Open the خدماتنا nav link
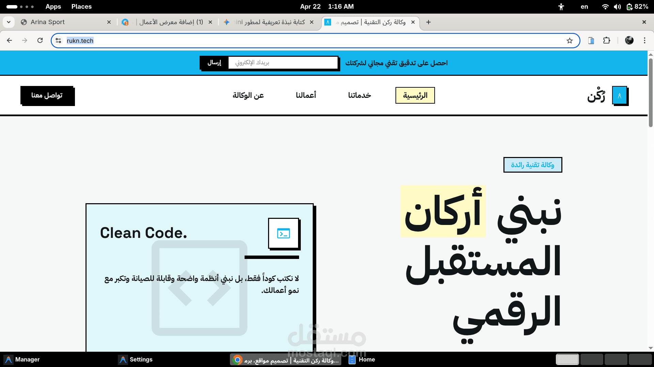654x367 pixels. pos(359,95)
